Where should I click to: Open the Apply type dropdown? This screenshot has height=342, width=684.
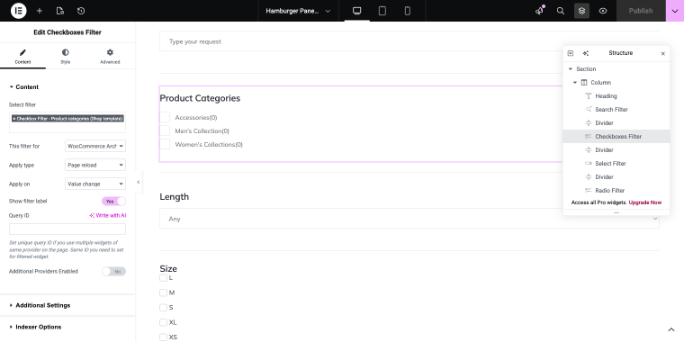[x=95, y=165]
